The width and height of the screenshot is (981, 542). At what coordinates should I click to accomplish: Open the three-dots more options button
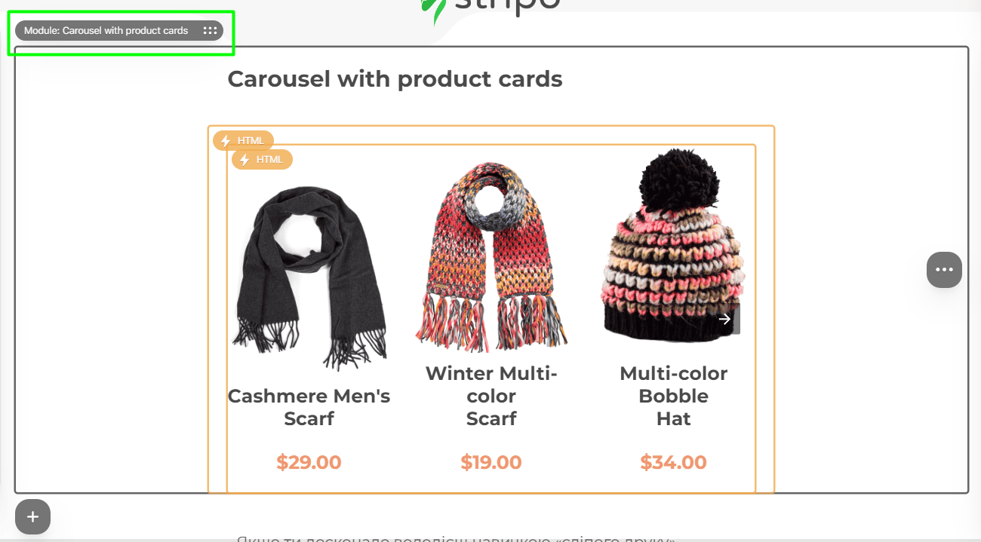coord(944,270)
